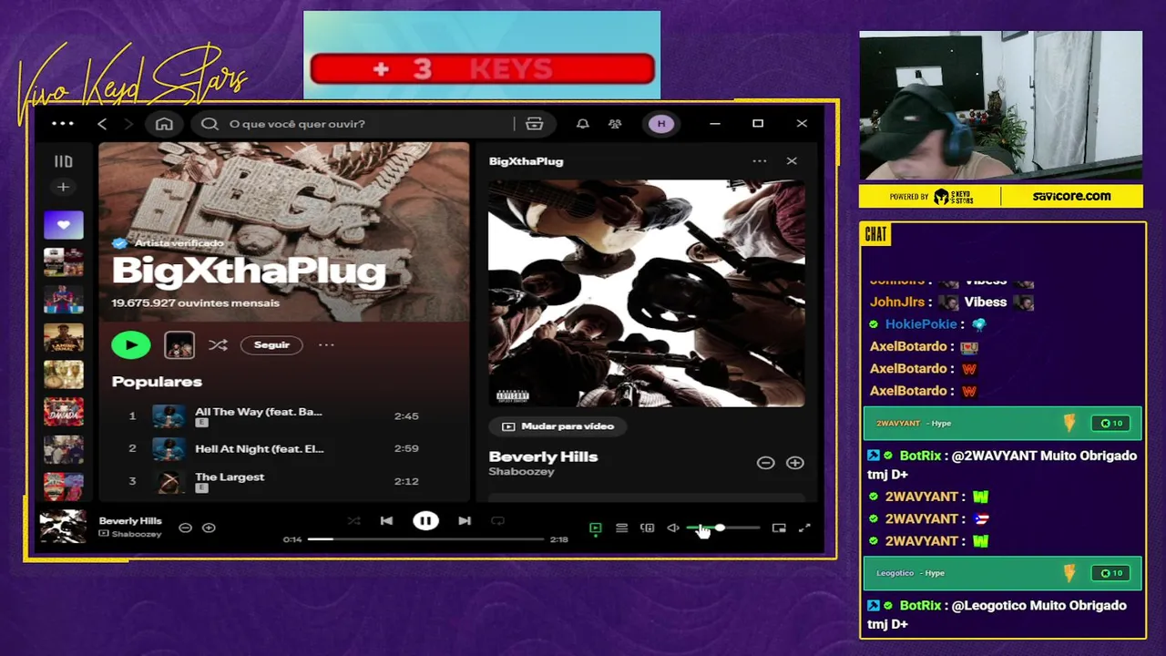The width and height of the screenshot is (1166, 656).
Task: Open Shaboozey link in bottom player bar
Action: (137, 534)
